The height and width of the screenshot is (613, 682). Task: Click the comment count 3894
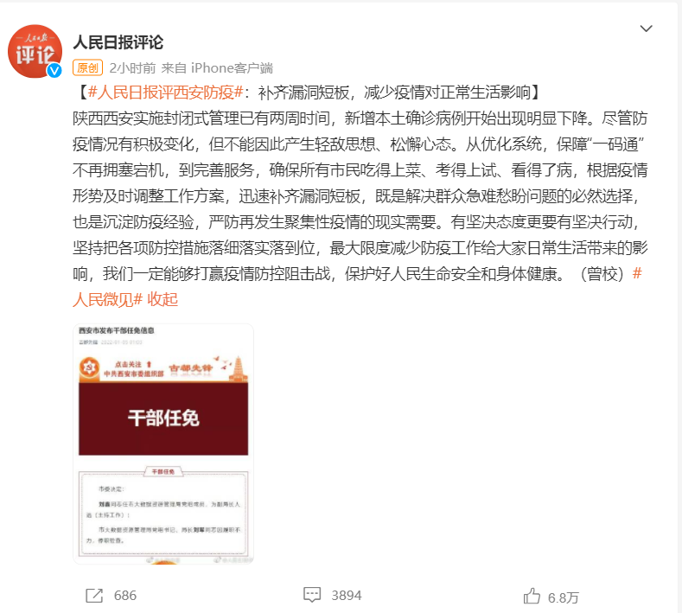(x=347, y=596)
